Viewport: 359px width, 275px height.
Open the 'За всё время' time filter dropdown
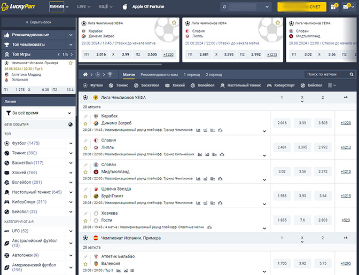38,113
